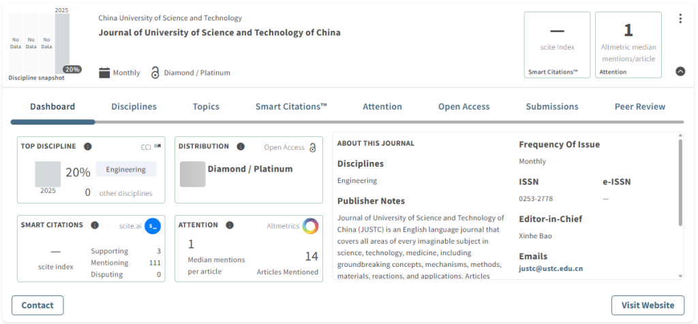Click the Frequency Of Issue heading
Screen dimensions: 698x324
560,144
